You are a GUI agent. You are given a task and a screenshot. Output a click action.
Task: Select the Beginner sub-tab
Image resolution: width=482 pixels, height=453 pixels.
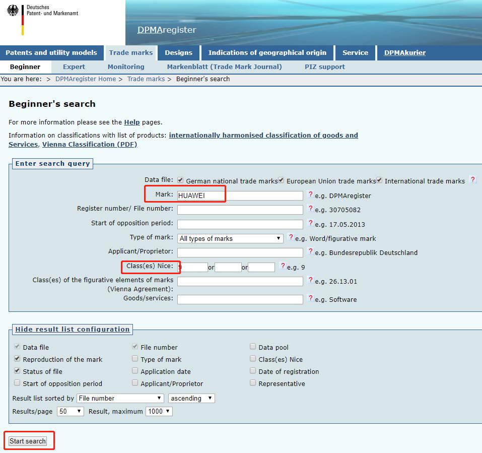tap(25, 67)
